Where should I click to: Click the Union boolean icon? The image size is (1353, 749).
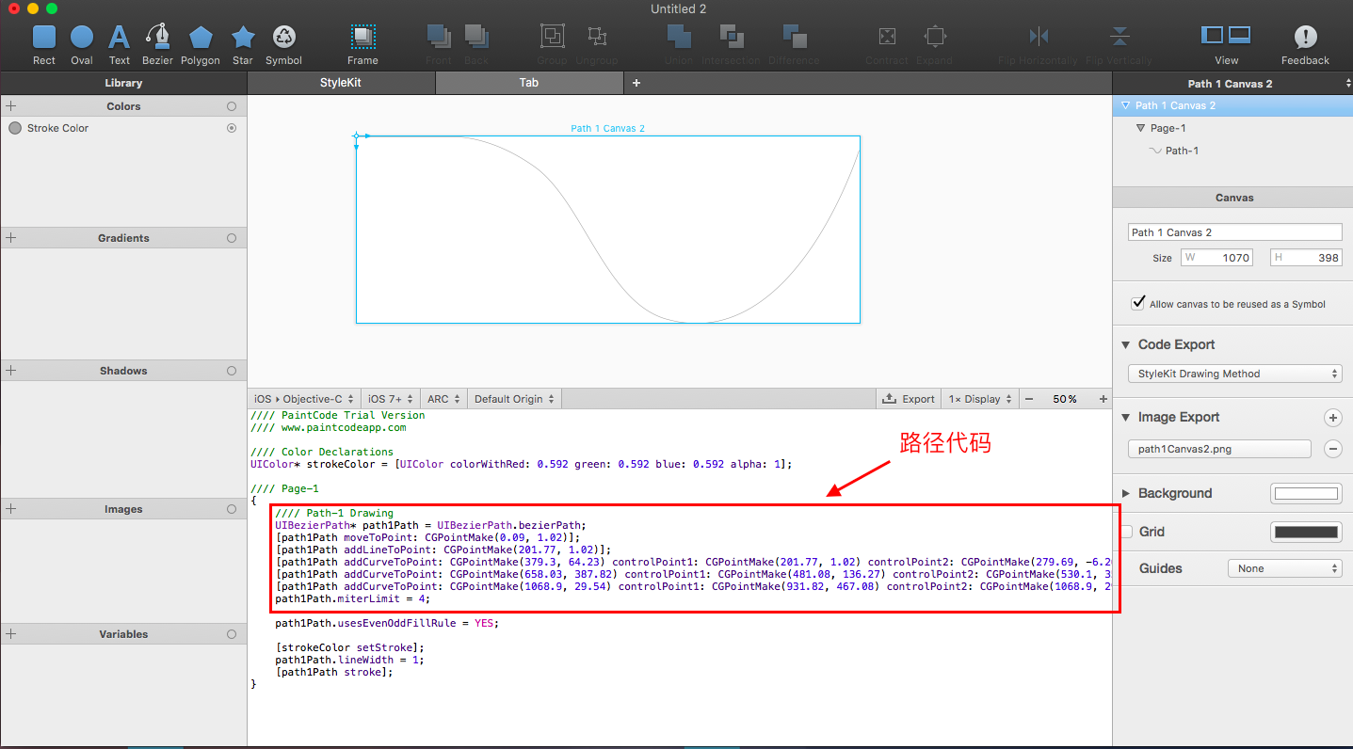click(x=679, y=37)
